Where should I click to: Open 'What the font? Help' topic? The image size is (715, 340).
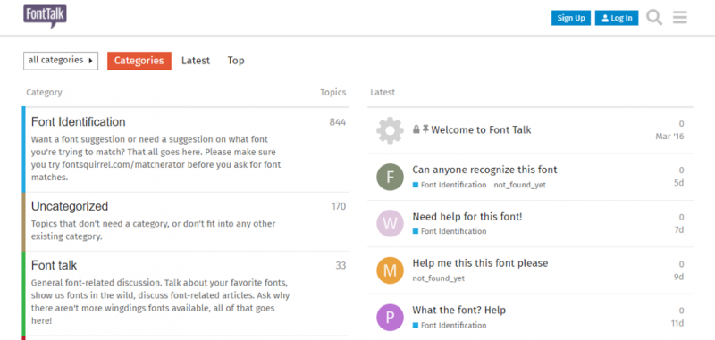coord(459,310)
